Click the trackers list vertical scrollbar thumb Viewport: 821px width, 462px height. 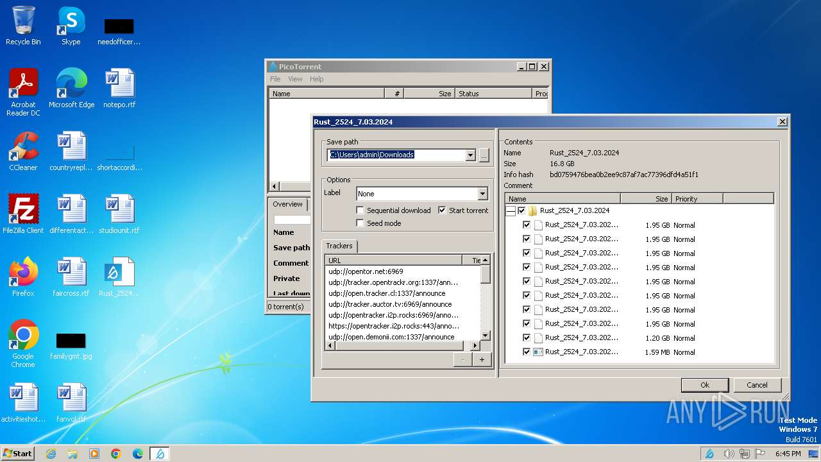click(486, 274)
